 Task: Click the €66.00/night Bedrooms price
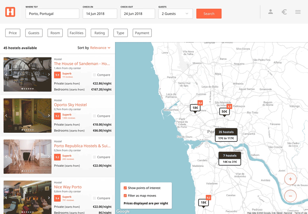click(x=102, y=130)
